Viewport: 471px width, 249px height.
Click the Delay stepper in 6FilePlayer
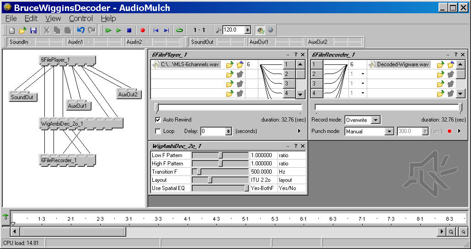[x=229, y=131]
